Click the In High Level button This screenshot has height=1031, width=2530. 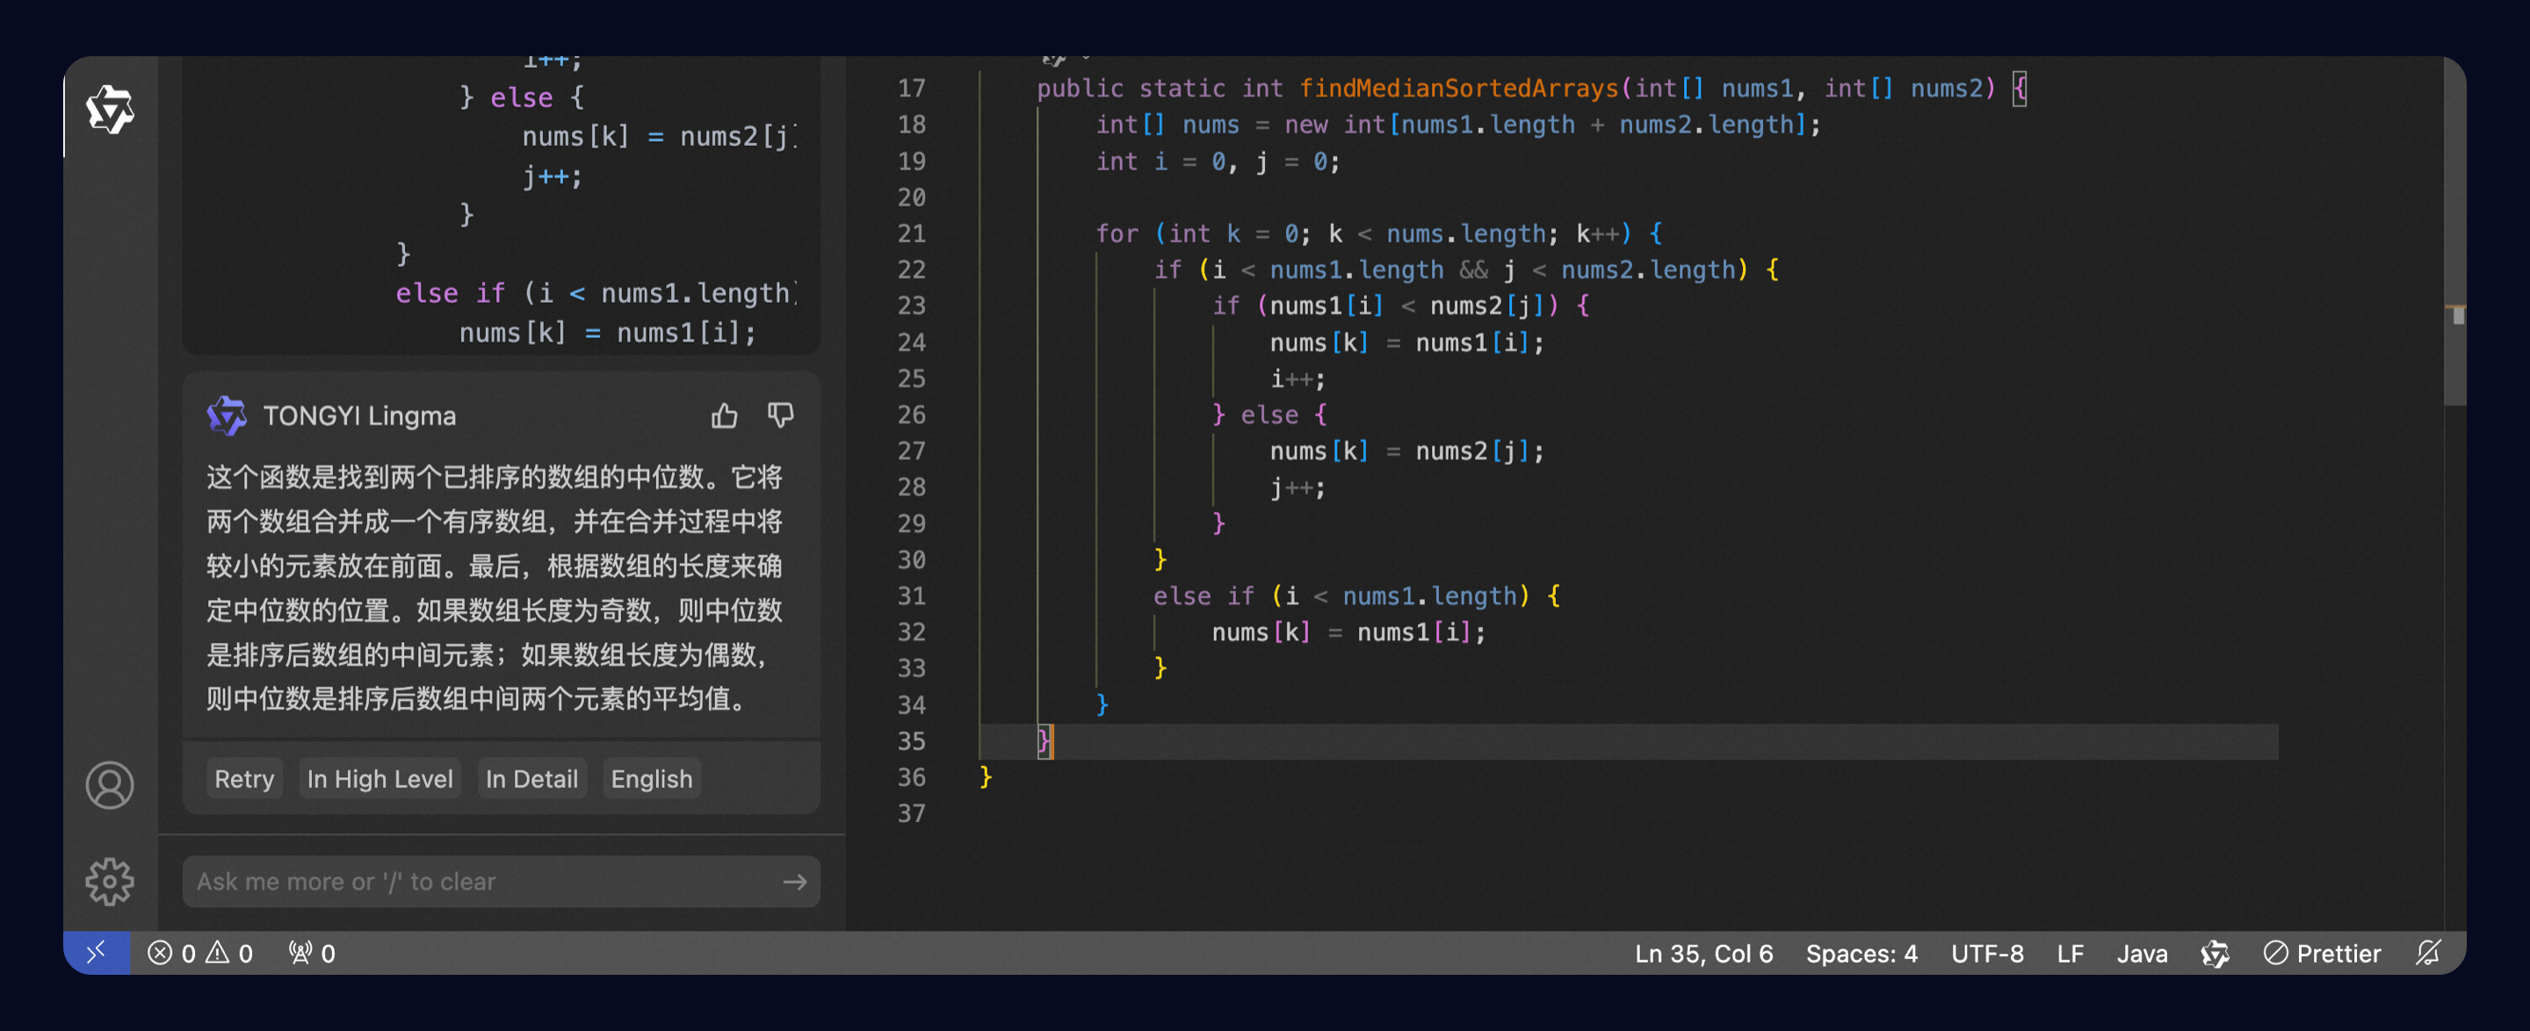coord(379,779)
